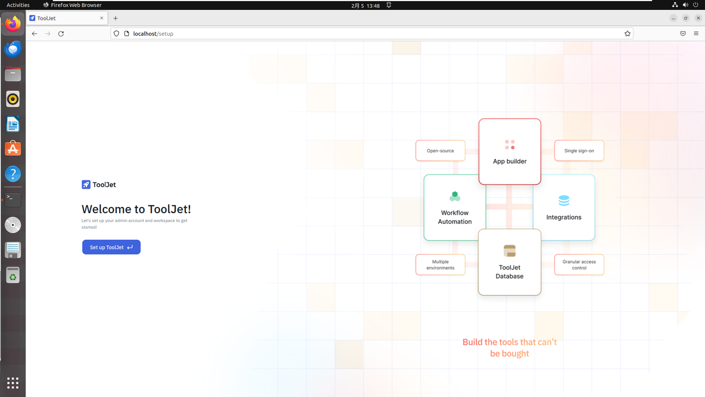Click the clock in the top bar
Screen dimensions: 705x397
365,5
